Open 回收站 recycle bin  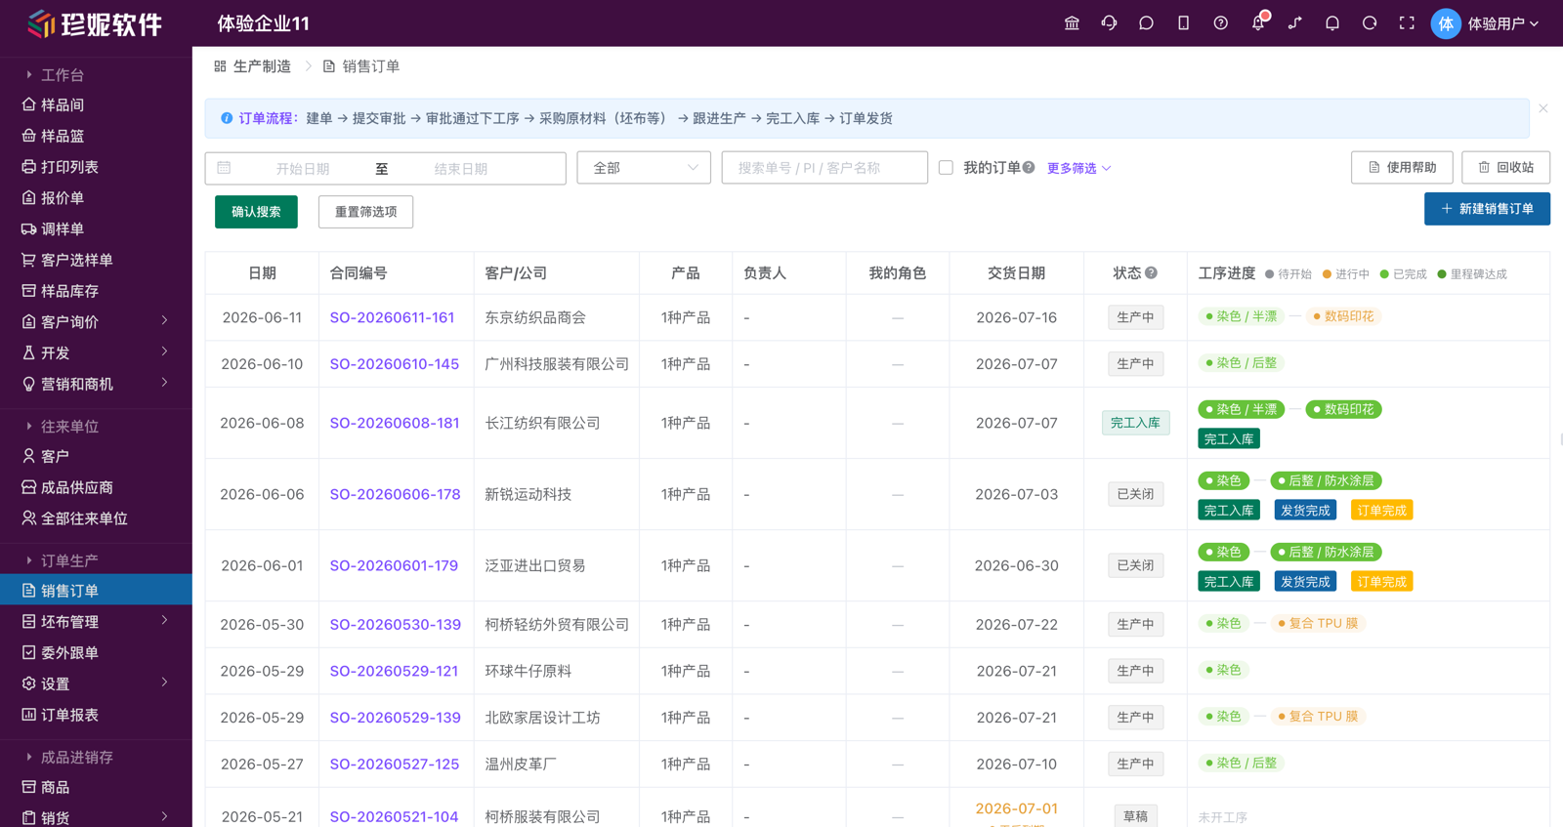pyautogui.click(x=1505, y=168)
